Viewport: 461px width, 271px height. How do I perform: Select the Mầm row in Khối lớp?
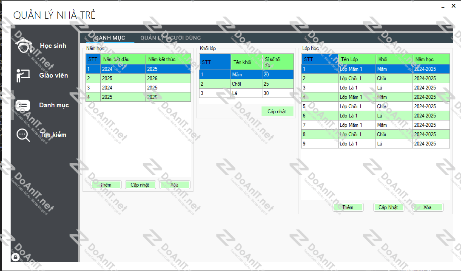[246, 75]
